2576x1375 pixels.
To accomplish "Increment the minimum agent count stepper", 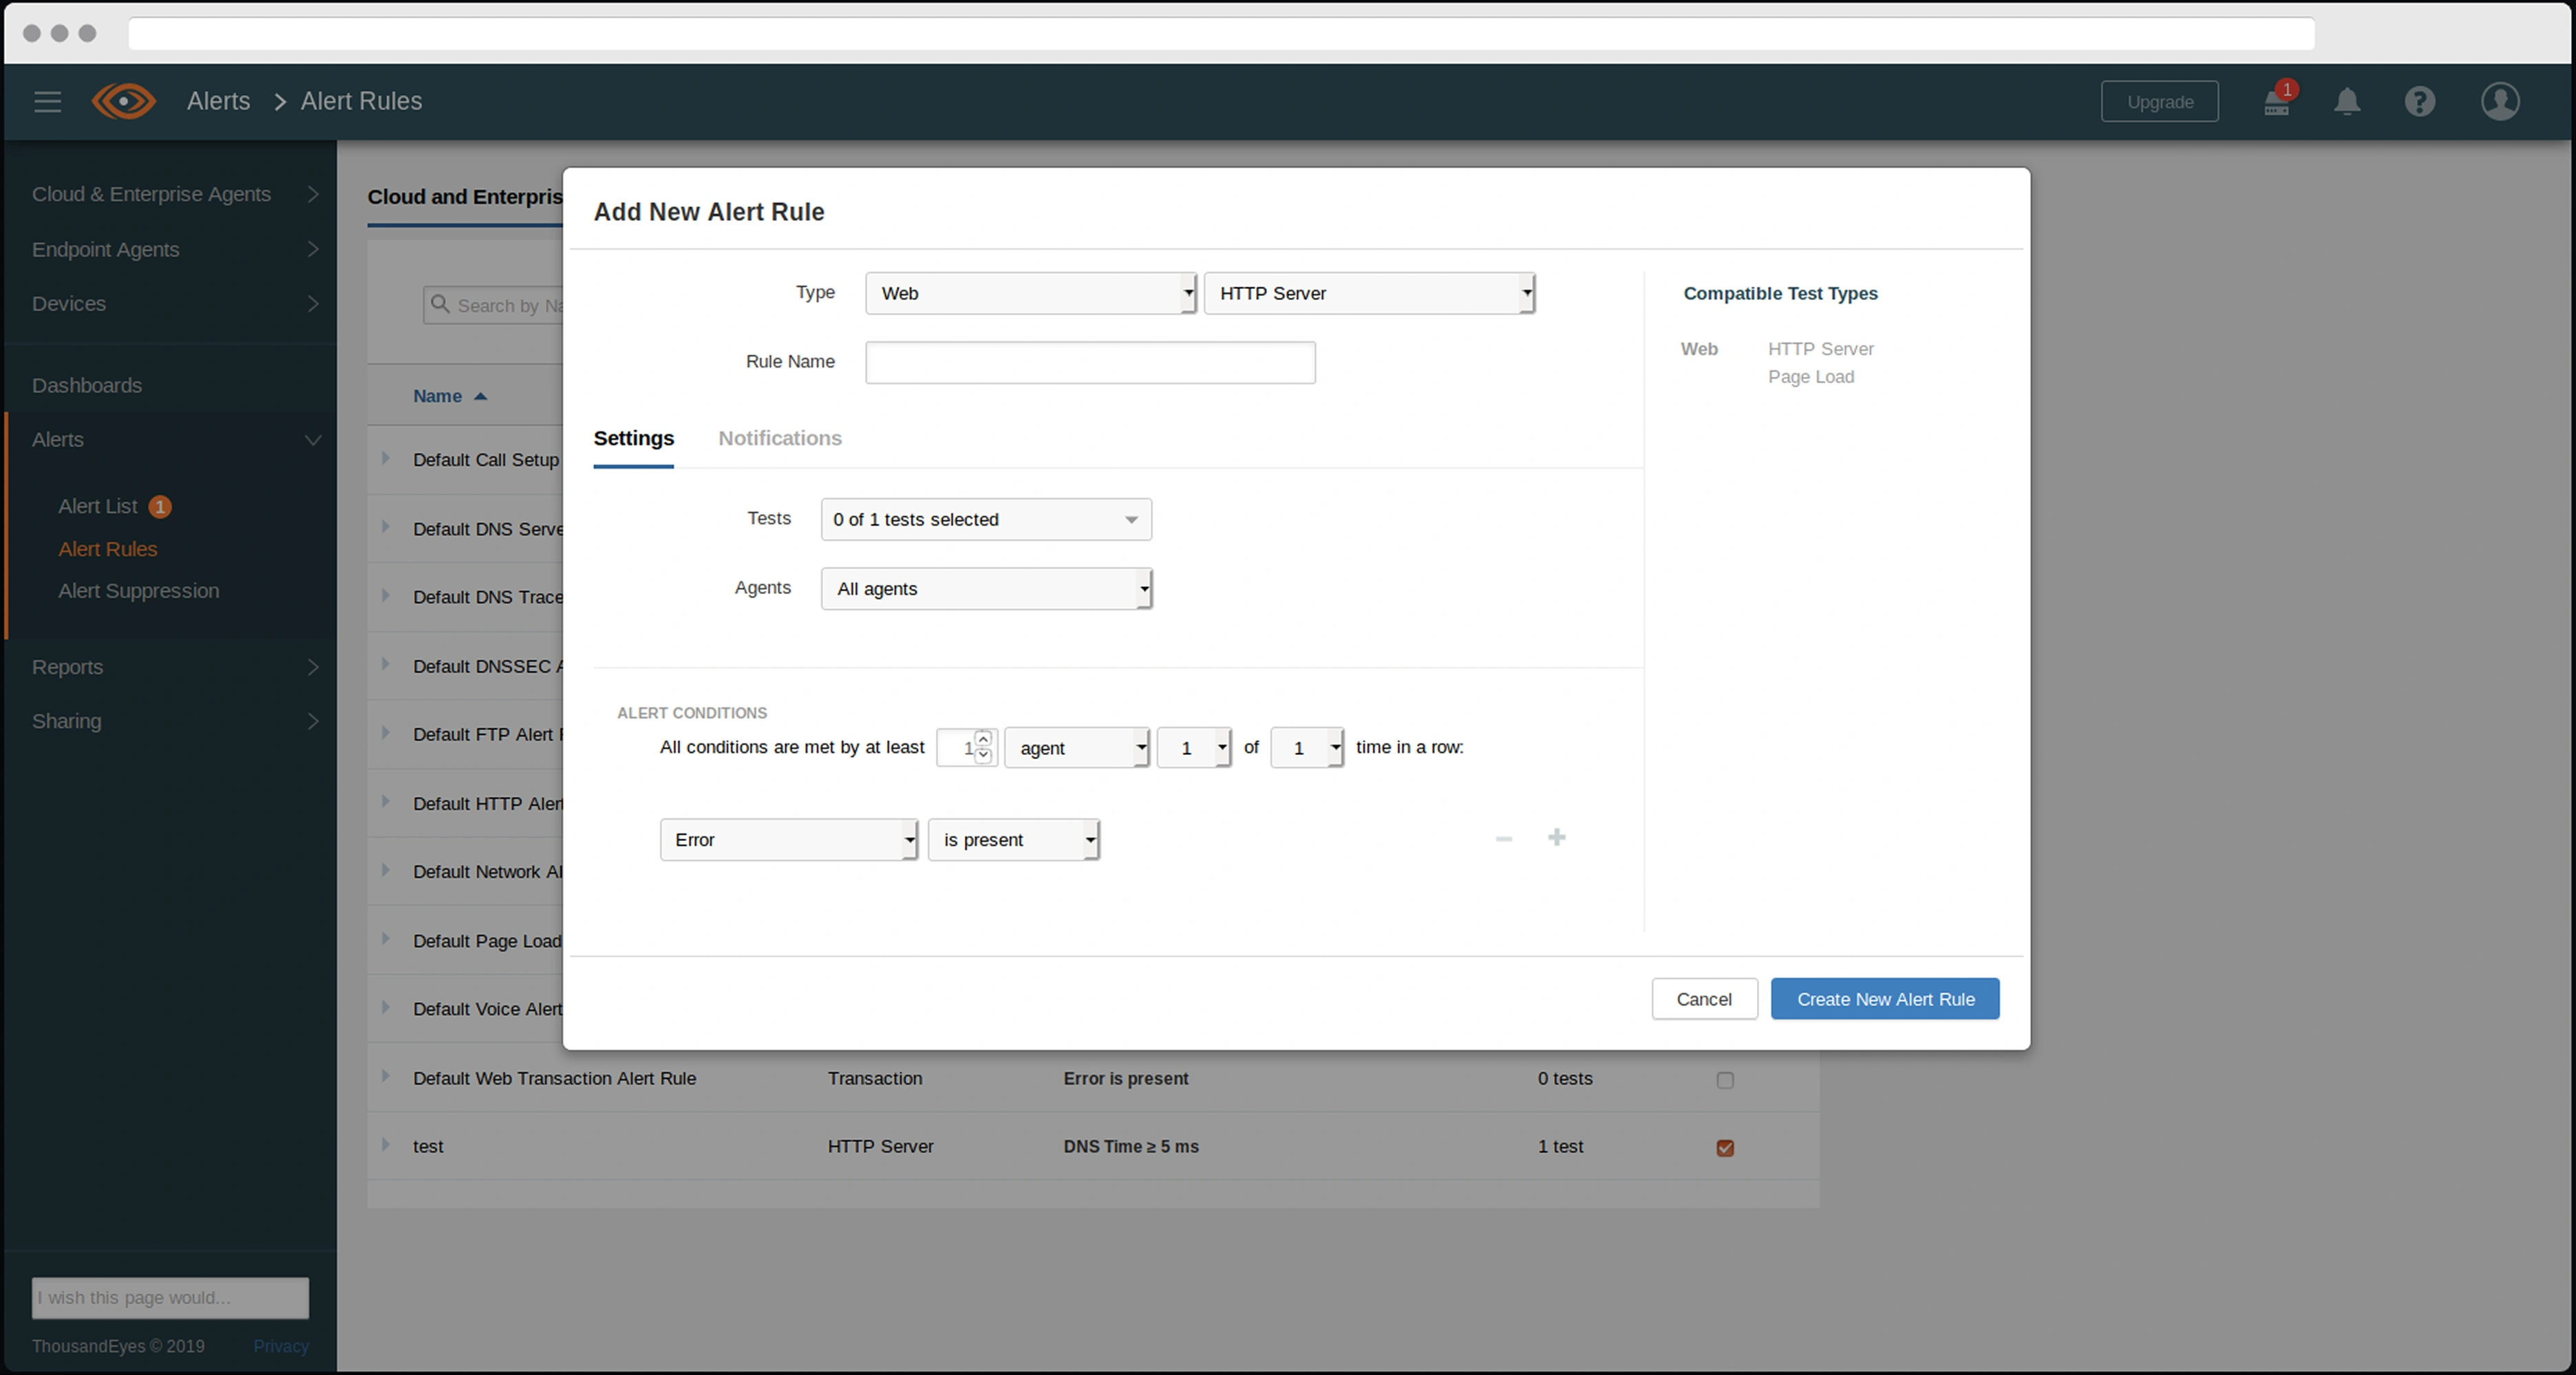I will 983,739.
